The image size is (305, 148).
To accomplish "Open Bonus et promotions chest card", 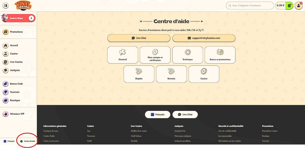I will pyautogui.click(x=220, y=55).
